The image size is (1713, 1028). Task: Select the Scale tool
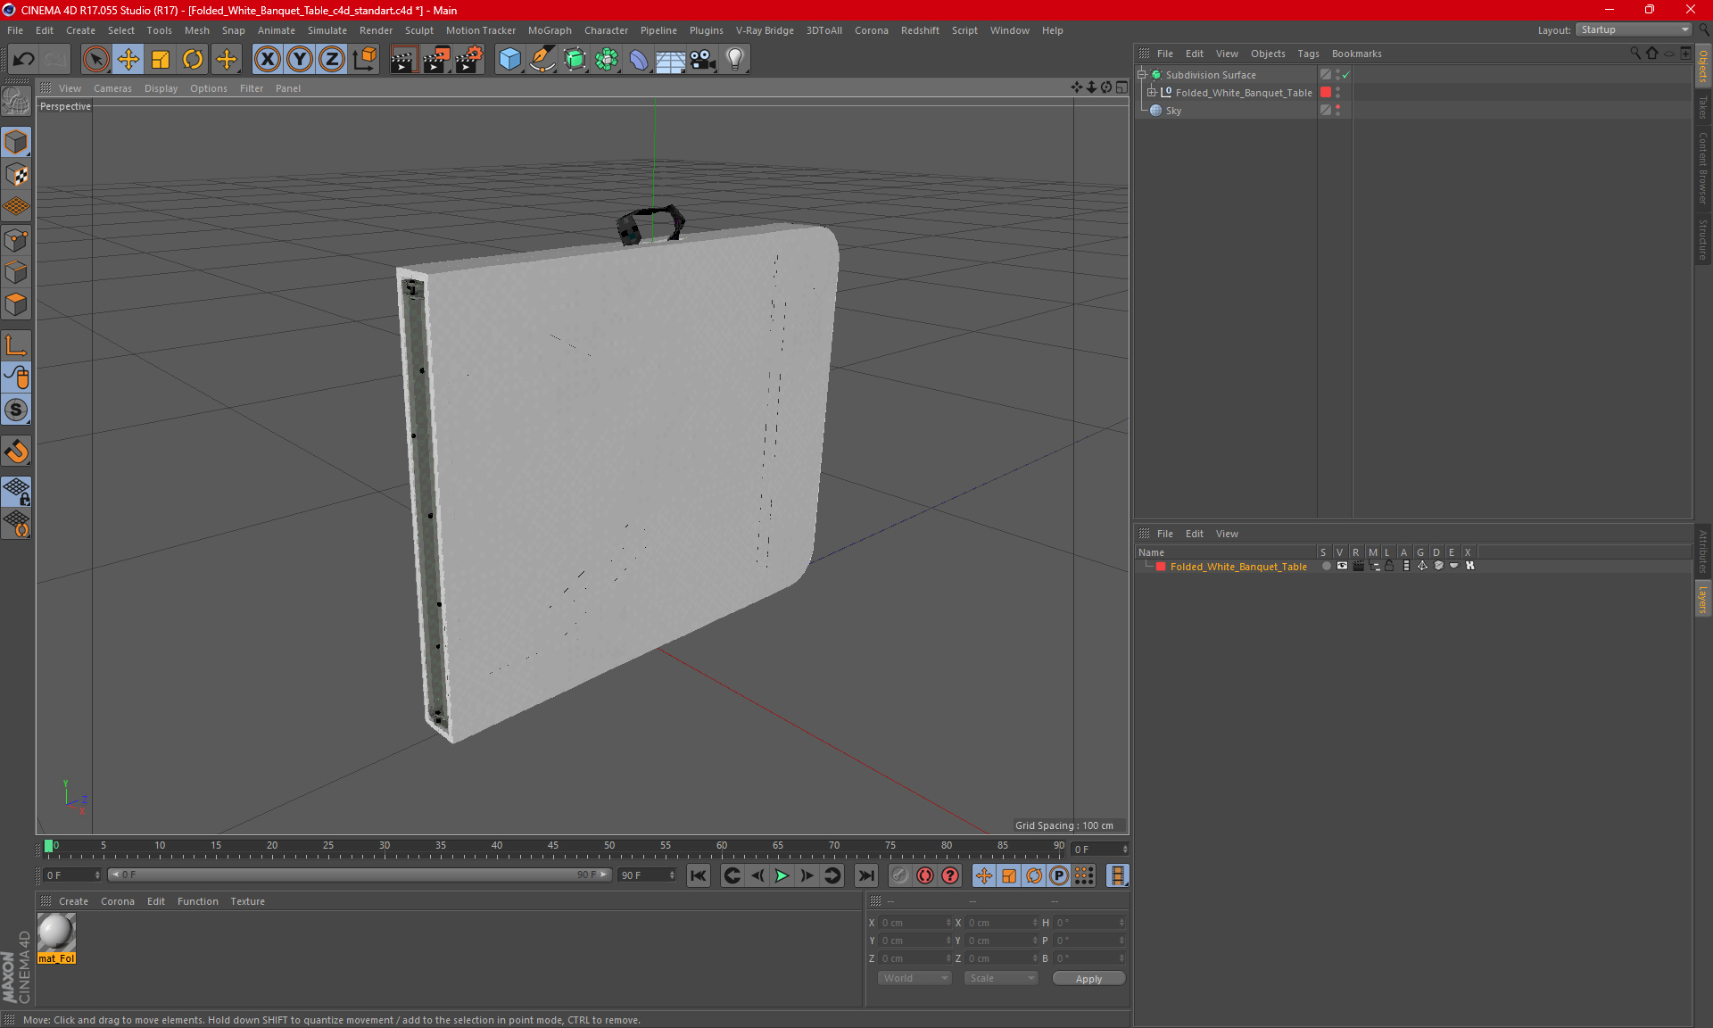161,60
